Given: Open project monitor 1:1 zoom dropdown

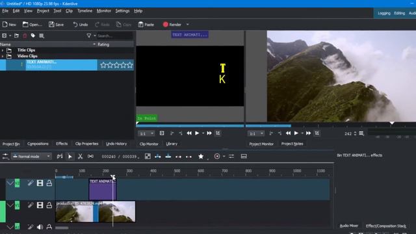Looking at the screenshot, I should (x=256, y=133).
